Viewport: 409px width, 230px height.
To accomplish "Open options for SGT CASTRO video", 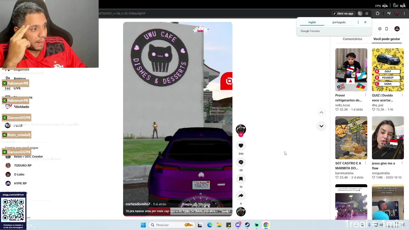I will (366, 163).
